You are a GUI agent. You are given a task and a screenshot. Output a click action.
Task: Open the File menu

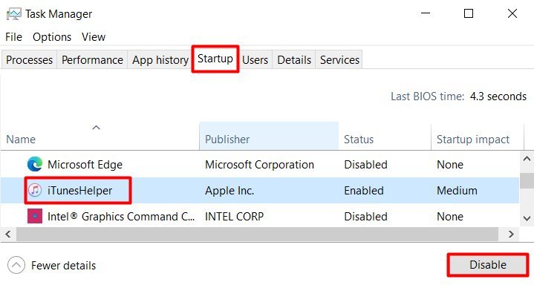(x=13, y=37)
